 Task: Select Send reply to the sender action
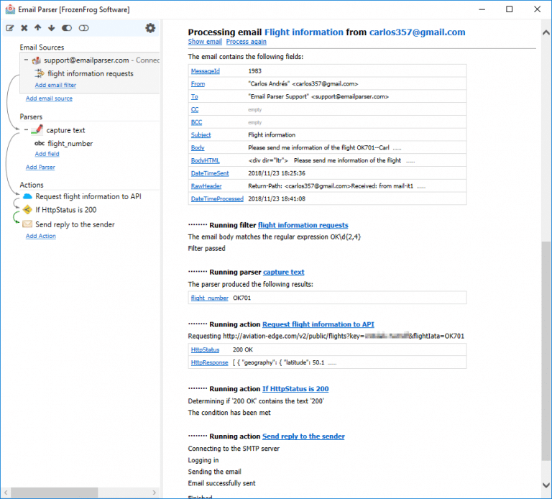pos(75,224)
